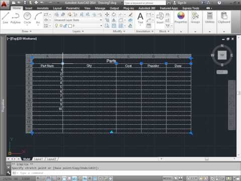Toggle Polar Tracking in status bar

point(59,178)
